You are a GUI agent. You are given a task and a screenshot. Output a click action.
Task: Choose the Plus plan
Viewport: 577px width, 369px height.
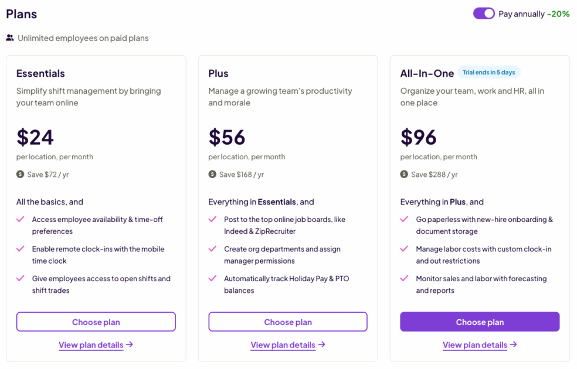coord(288,322)
